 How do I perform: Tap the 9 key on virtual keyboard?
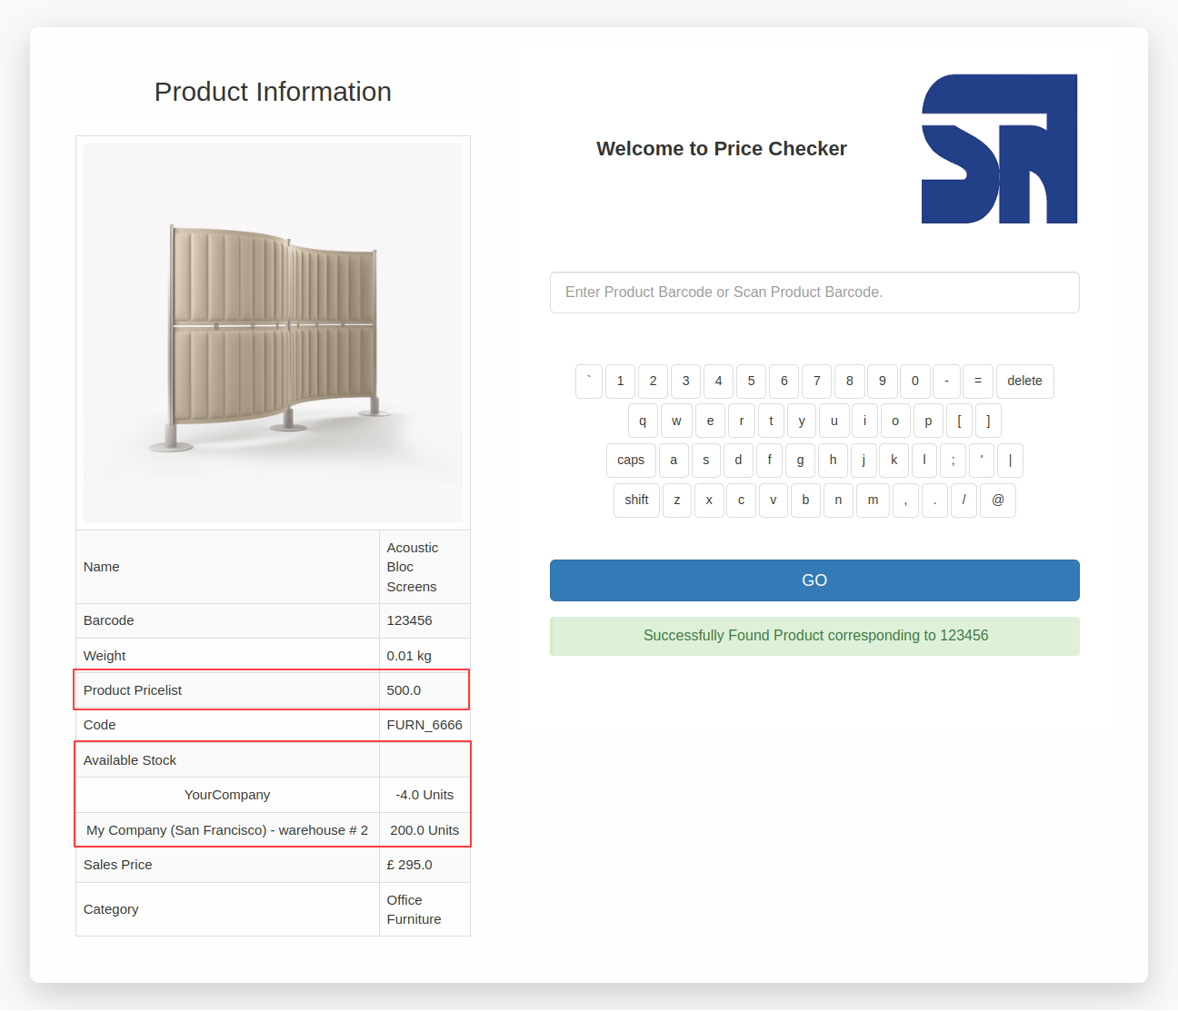point(882,382)
